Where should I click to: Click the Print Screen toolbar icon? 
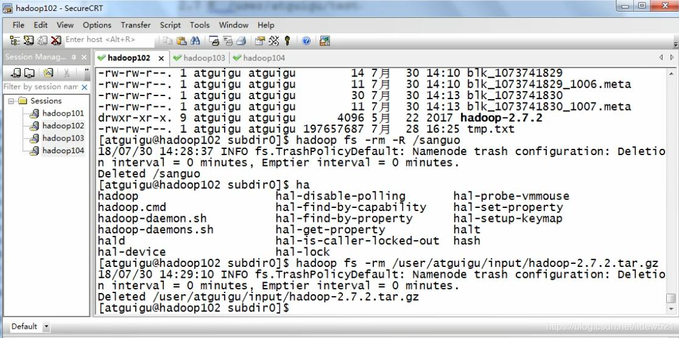(214, 41)
